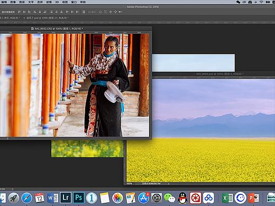The width and height of the screenshot is (275, 206).
Task: Click the 文档 size readout in status bar
Action: pyautogui.click(x=151, y=184)
